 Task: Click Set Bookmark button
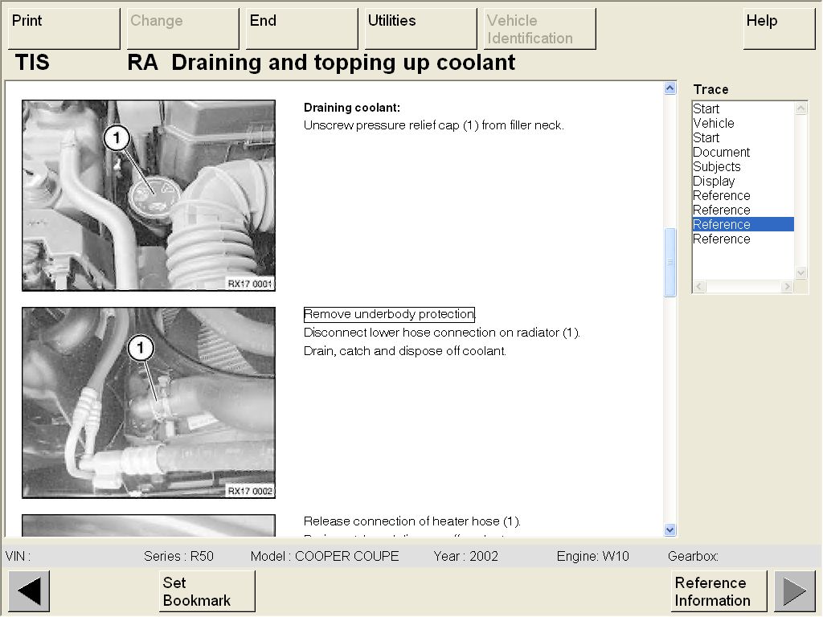(207, 591)
